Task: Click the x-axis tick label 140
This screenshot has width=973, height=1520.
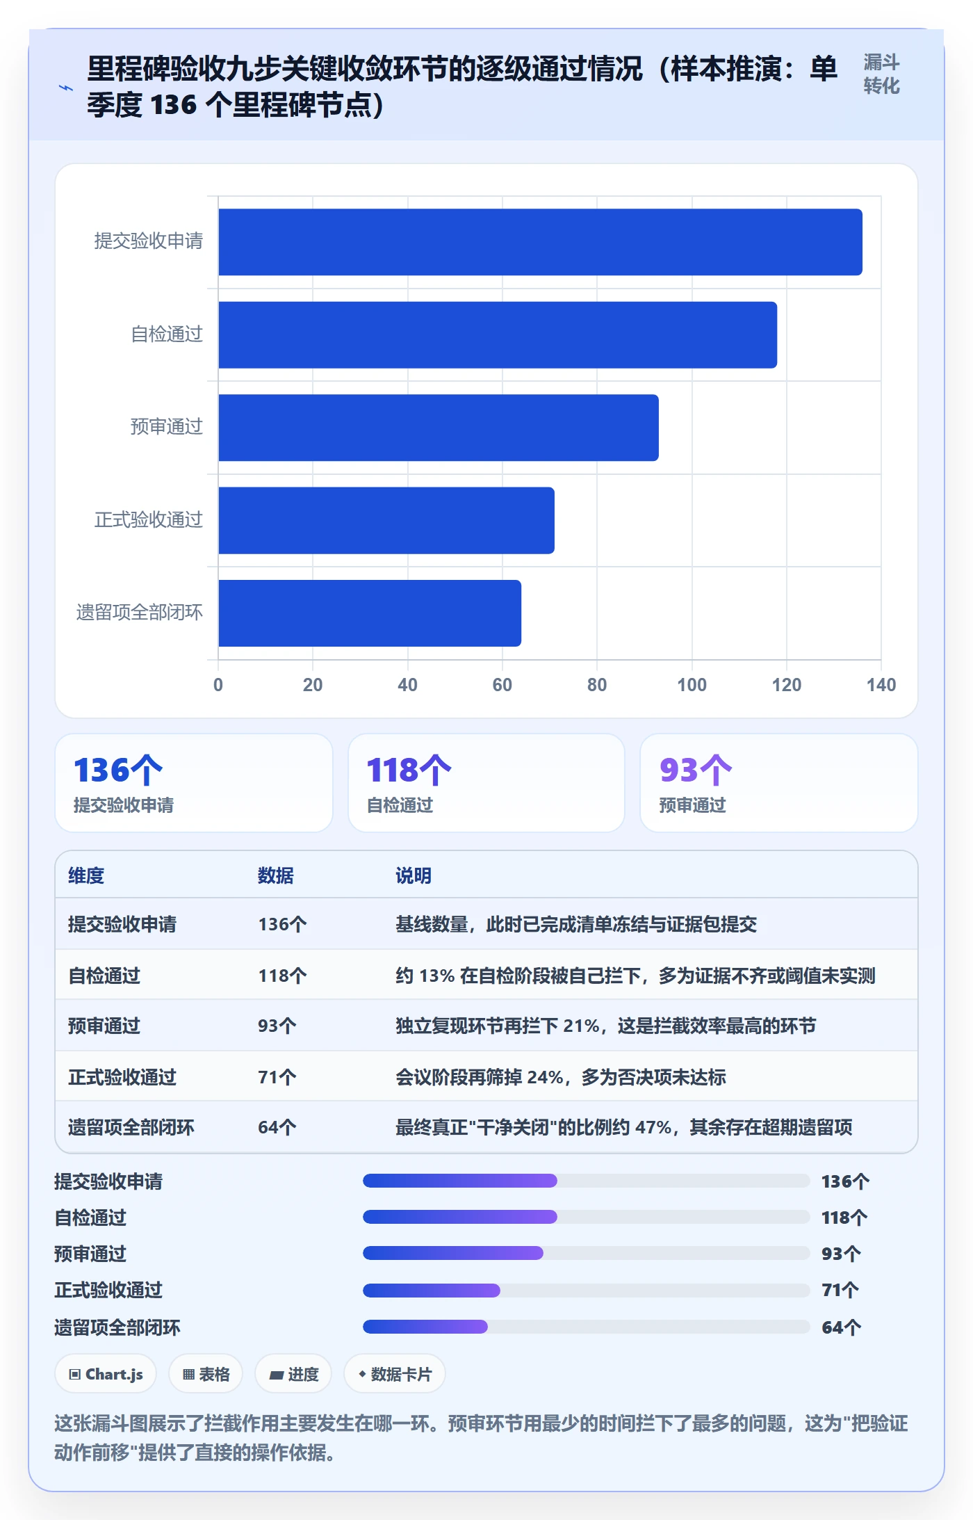Action: point(881,685)
